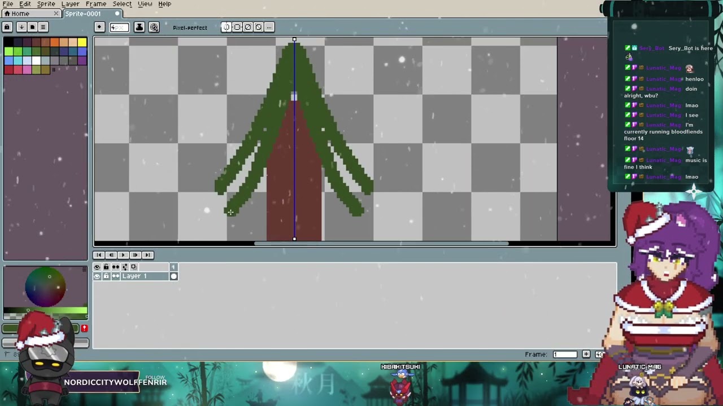Image resolution: width=723 pixels, height=406 pixels.
Task: Go to next frame button
Action: 135,255
